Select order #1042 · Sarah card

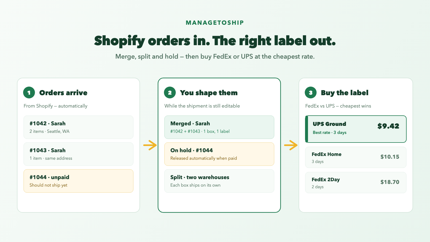[78, 127]
